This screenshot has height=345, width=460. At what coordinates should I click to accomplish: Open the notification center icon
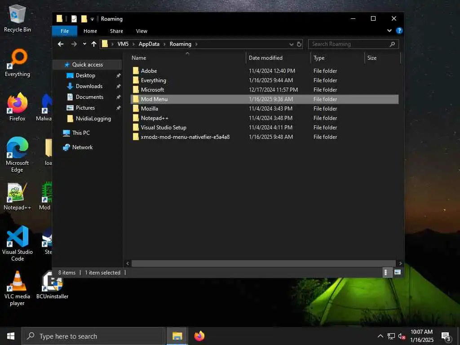pos(446,336)
